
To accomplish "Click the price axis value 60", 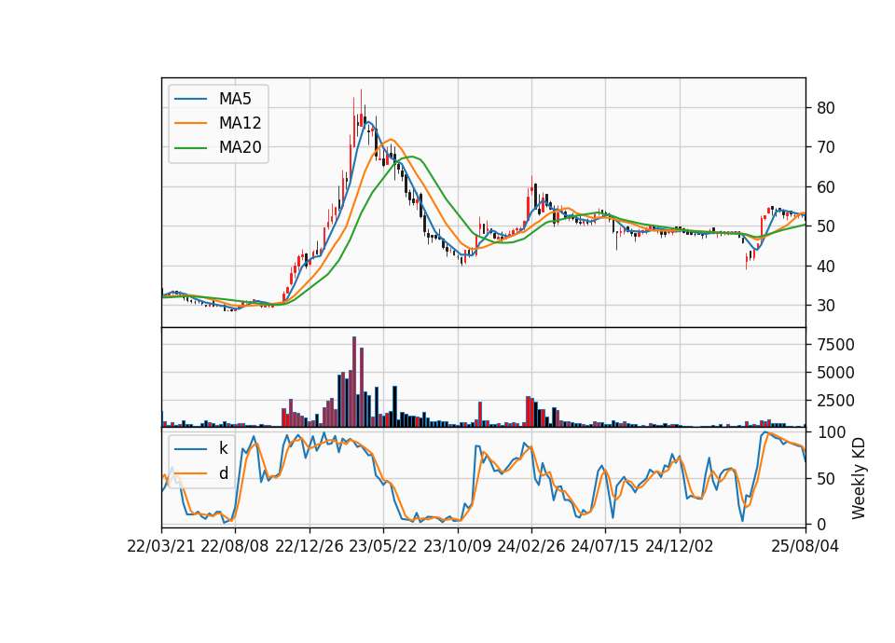I will click(x=826, y=187).
